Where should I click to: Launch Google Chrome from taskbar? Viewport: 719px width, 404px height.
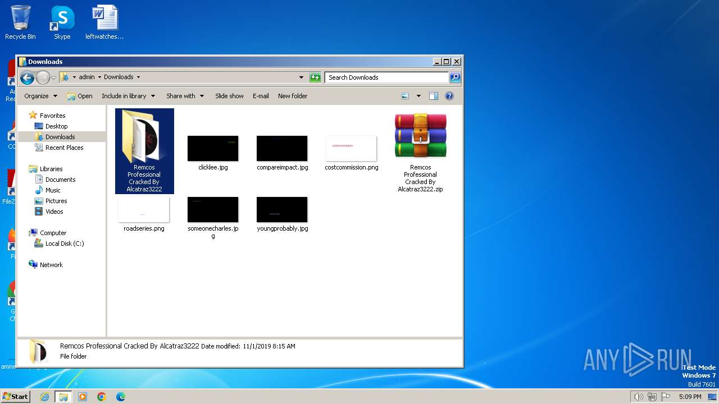(102, 397)
